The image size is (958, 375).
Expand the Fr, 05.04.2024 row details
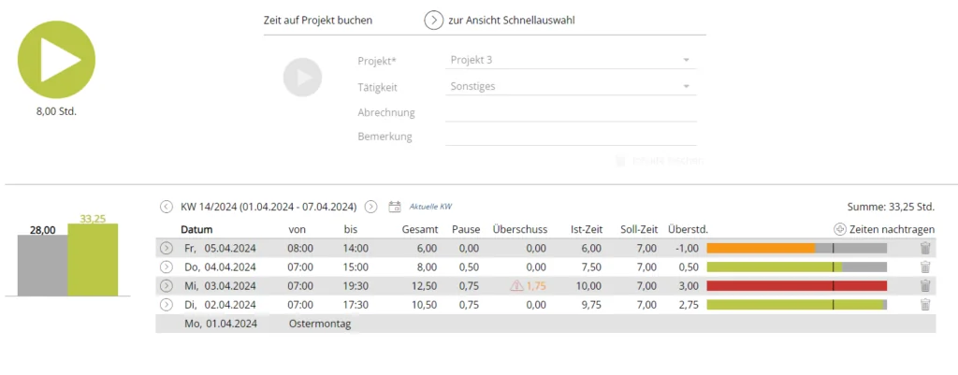[167, 248]
